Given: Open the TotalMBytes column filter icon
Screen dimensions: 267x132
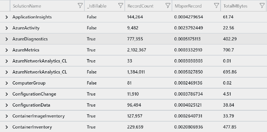Looking at the screenshot, I should click(x=262, y=6).
